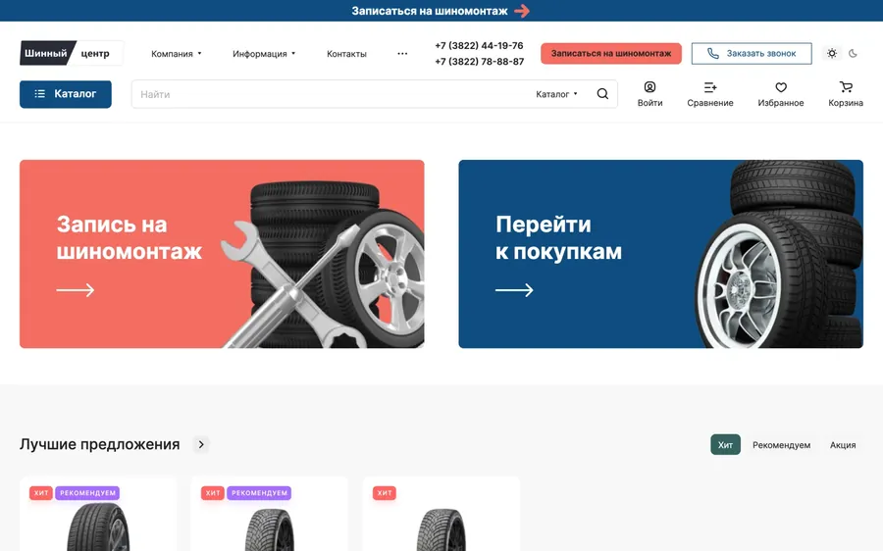Switch to light theme sun icon
This screenshot has width=883, height=551.
[832, 54]
